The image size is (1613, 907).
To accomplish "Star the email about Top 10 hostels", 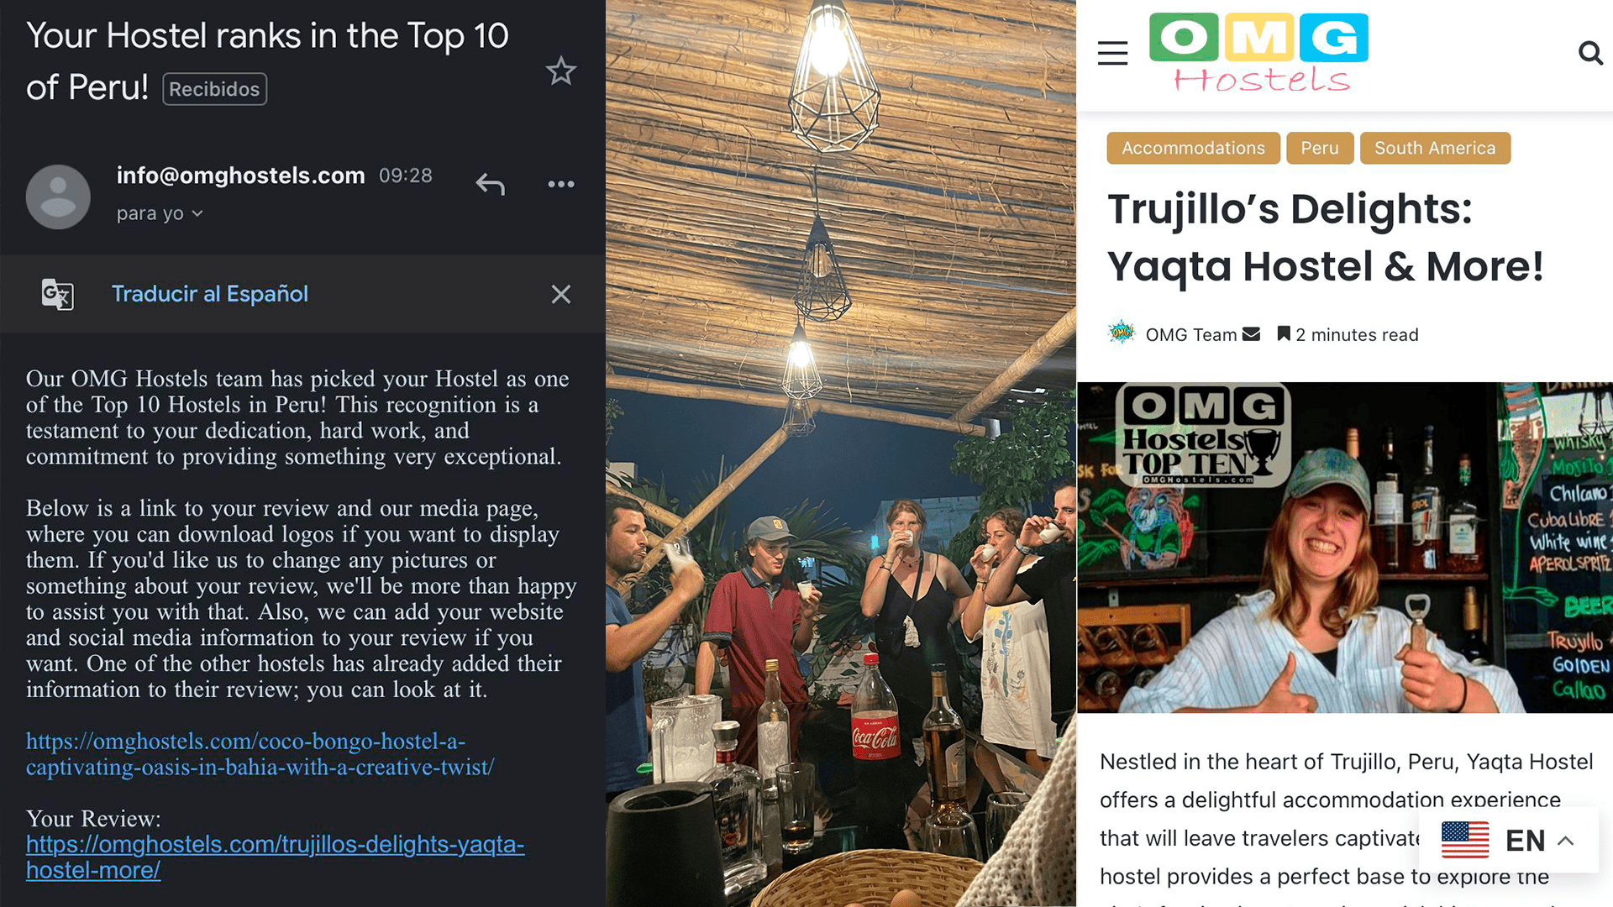I will pyautogui.click(x=560, y=71).
